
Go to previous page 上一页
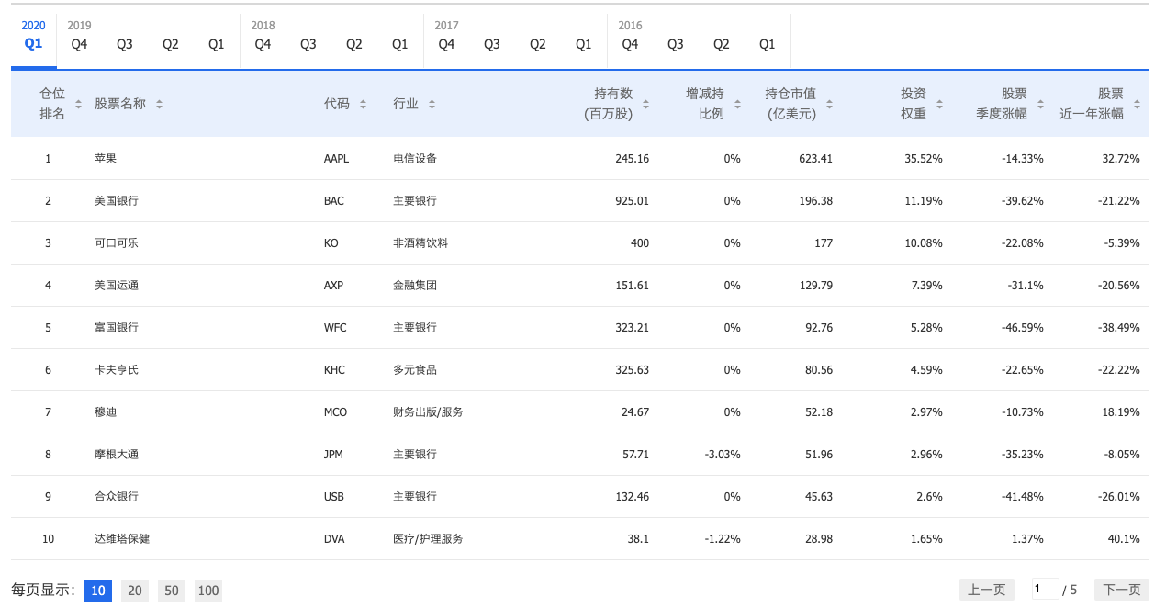(x=987, y=590)
